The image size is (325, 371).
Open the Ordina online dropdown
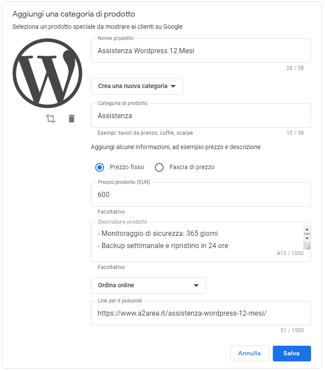[148, 286]
